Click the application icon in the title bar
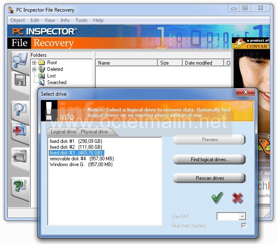Viewport: 277px width, 244px height. tap(11, 10)
